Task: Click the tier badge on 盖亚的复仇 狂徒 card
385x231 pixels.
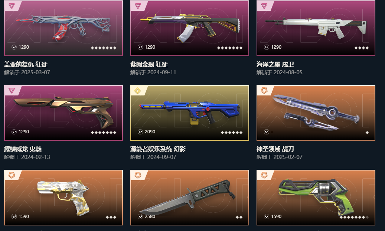Action: (x=12, y=6)
